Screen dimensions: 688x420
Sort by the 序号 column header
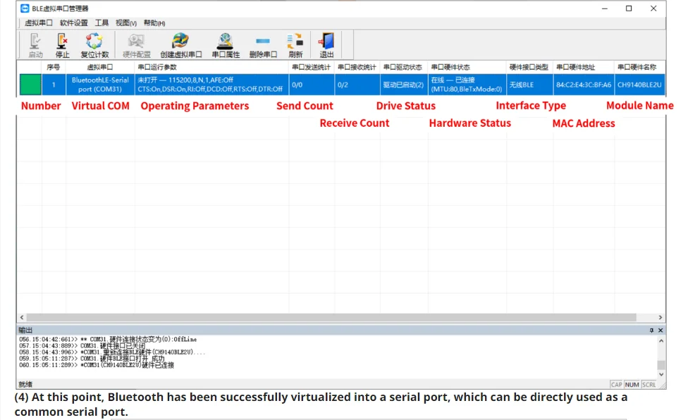click(x=54, y=67)
